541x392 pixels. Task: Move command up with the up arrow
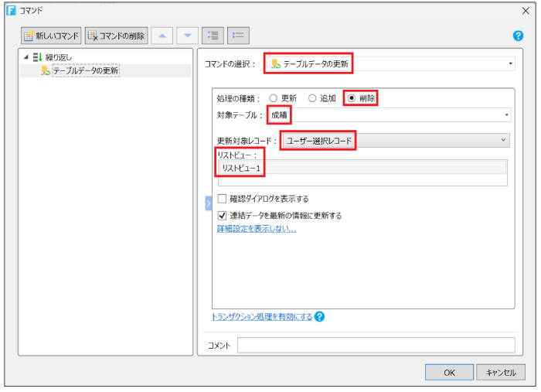[x=162, y=36]
